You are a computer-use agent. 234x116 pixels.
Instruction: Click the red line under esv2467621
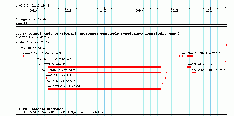[101, 56]
